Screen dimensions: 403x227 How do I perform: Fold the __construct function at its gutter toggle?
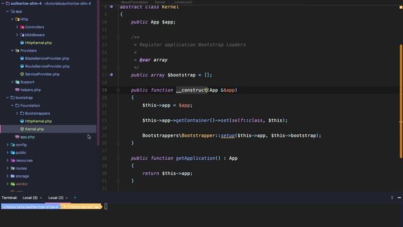point(118,90)
